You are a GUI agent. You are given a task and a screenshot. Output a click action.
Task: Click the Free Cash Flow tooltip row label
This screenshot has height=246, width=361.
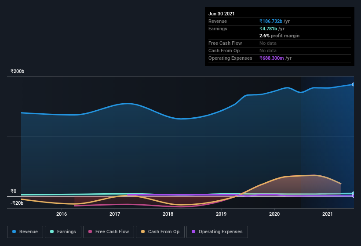coord(225,43)
